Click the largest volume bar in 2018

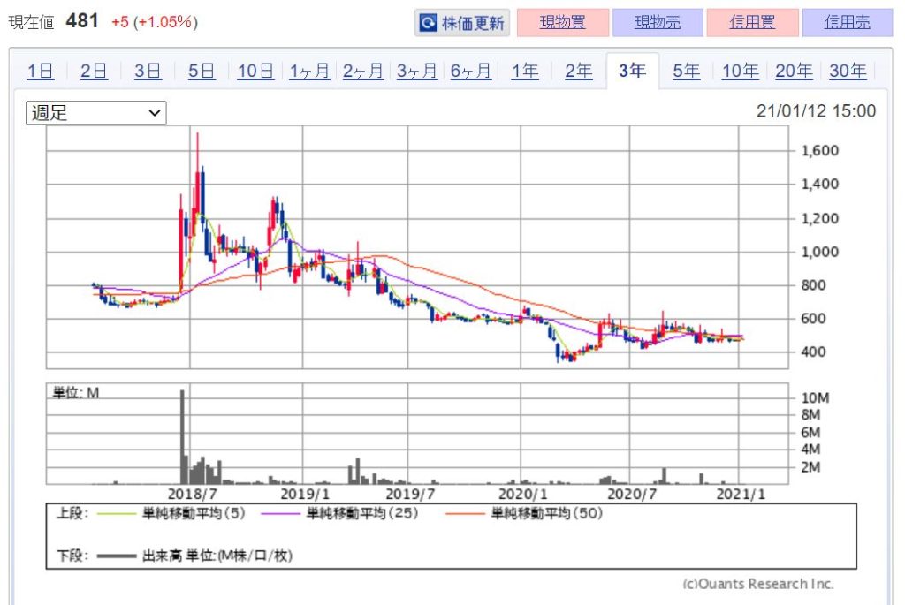click(x=183, y=437)
